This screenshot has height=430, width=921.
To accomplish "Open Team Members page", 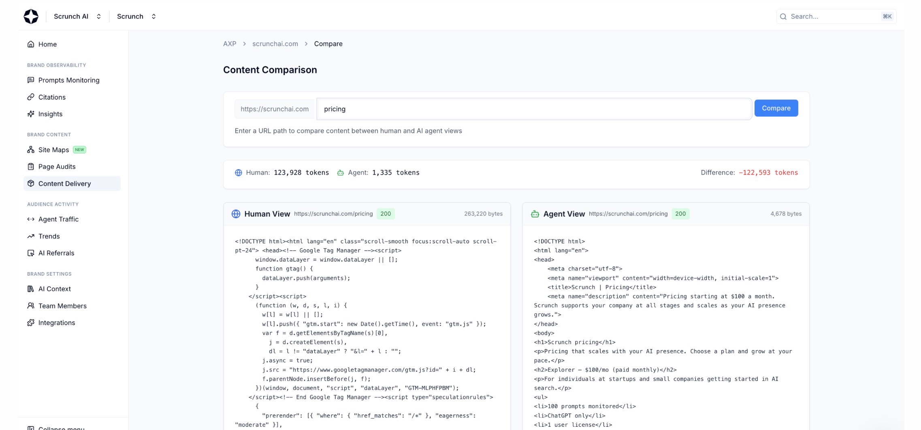I will point(72,306).
